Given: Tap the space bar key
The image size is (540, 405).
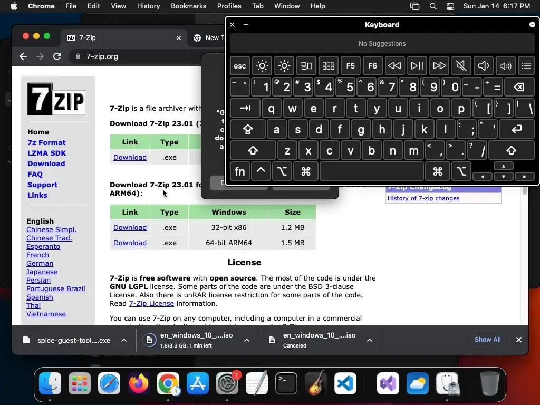Looking at the screenshot, I should (x=372, y=171).
